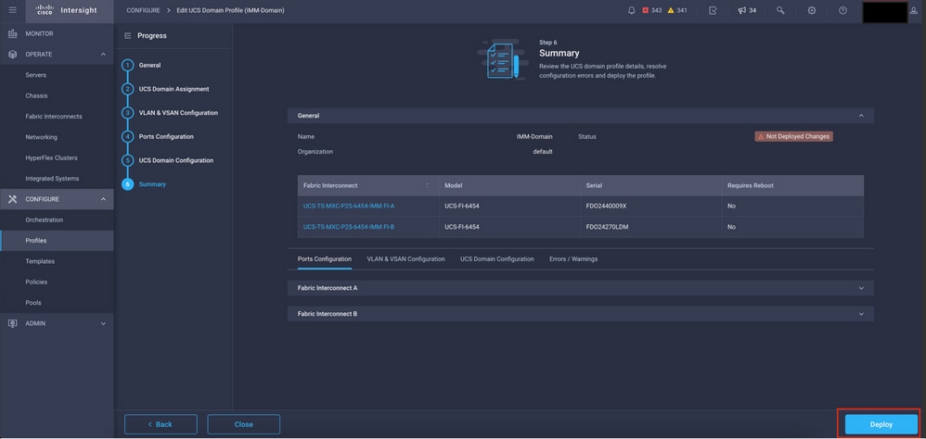Collapse the General section chevron
Screen dimensions: 926x439
click(x=861, y=116)
